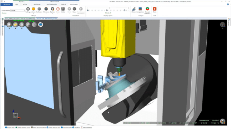Open the Measurements bottom panel
The image size is (232, 130).
(86, 128)
